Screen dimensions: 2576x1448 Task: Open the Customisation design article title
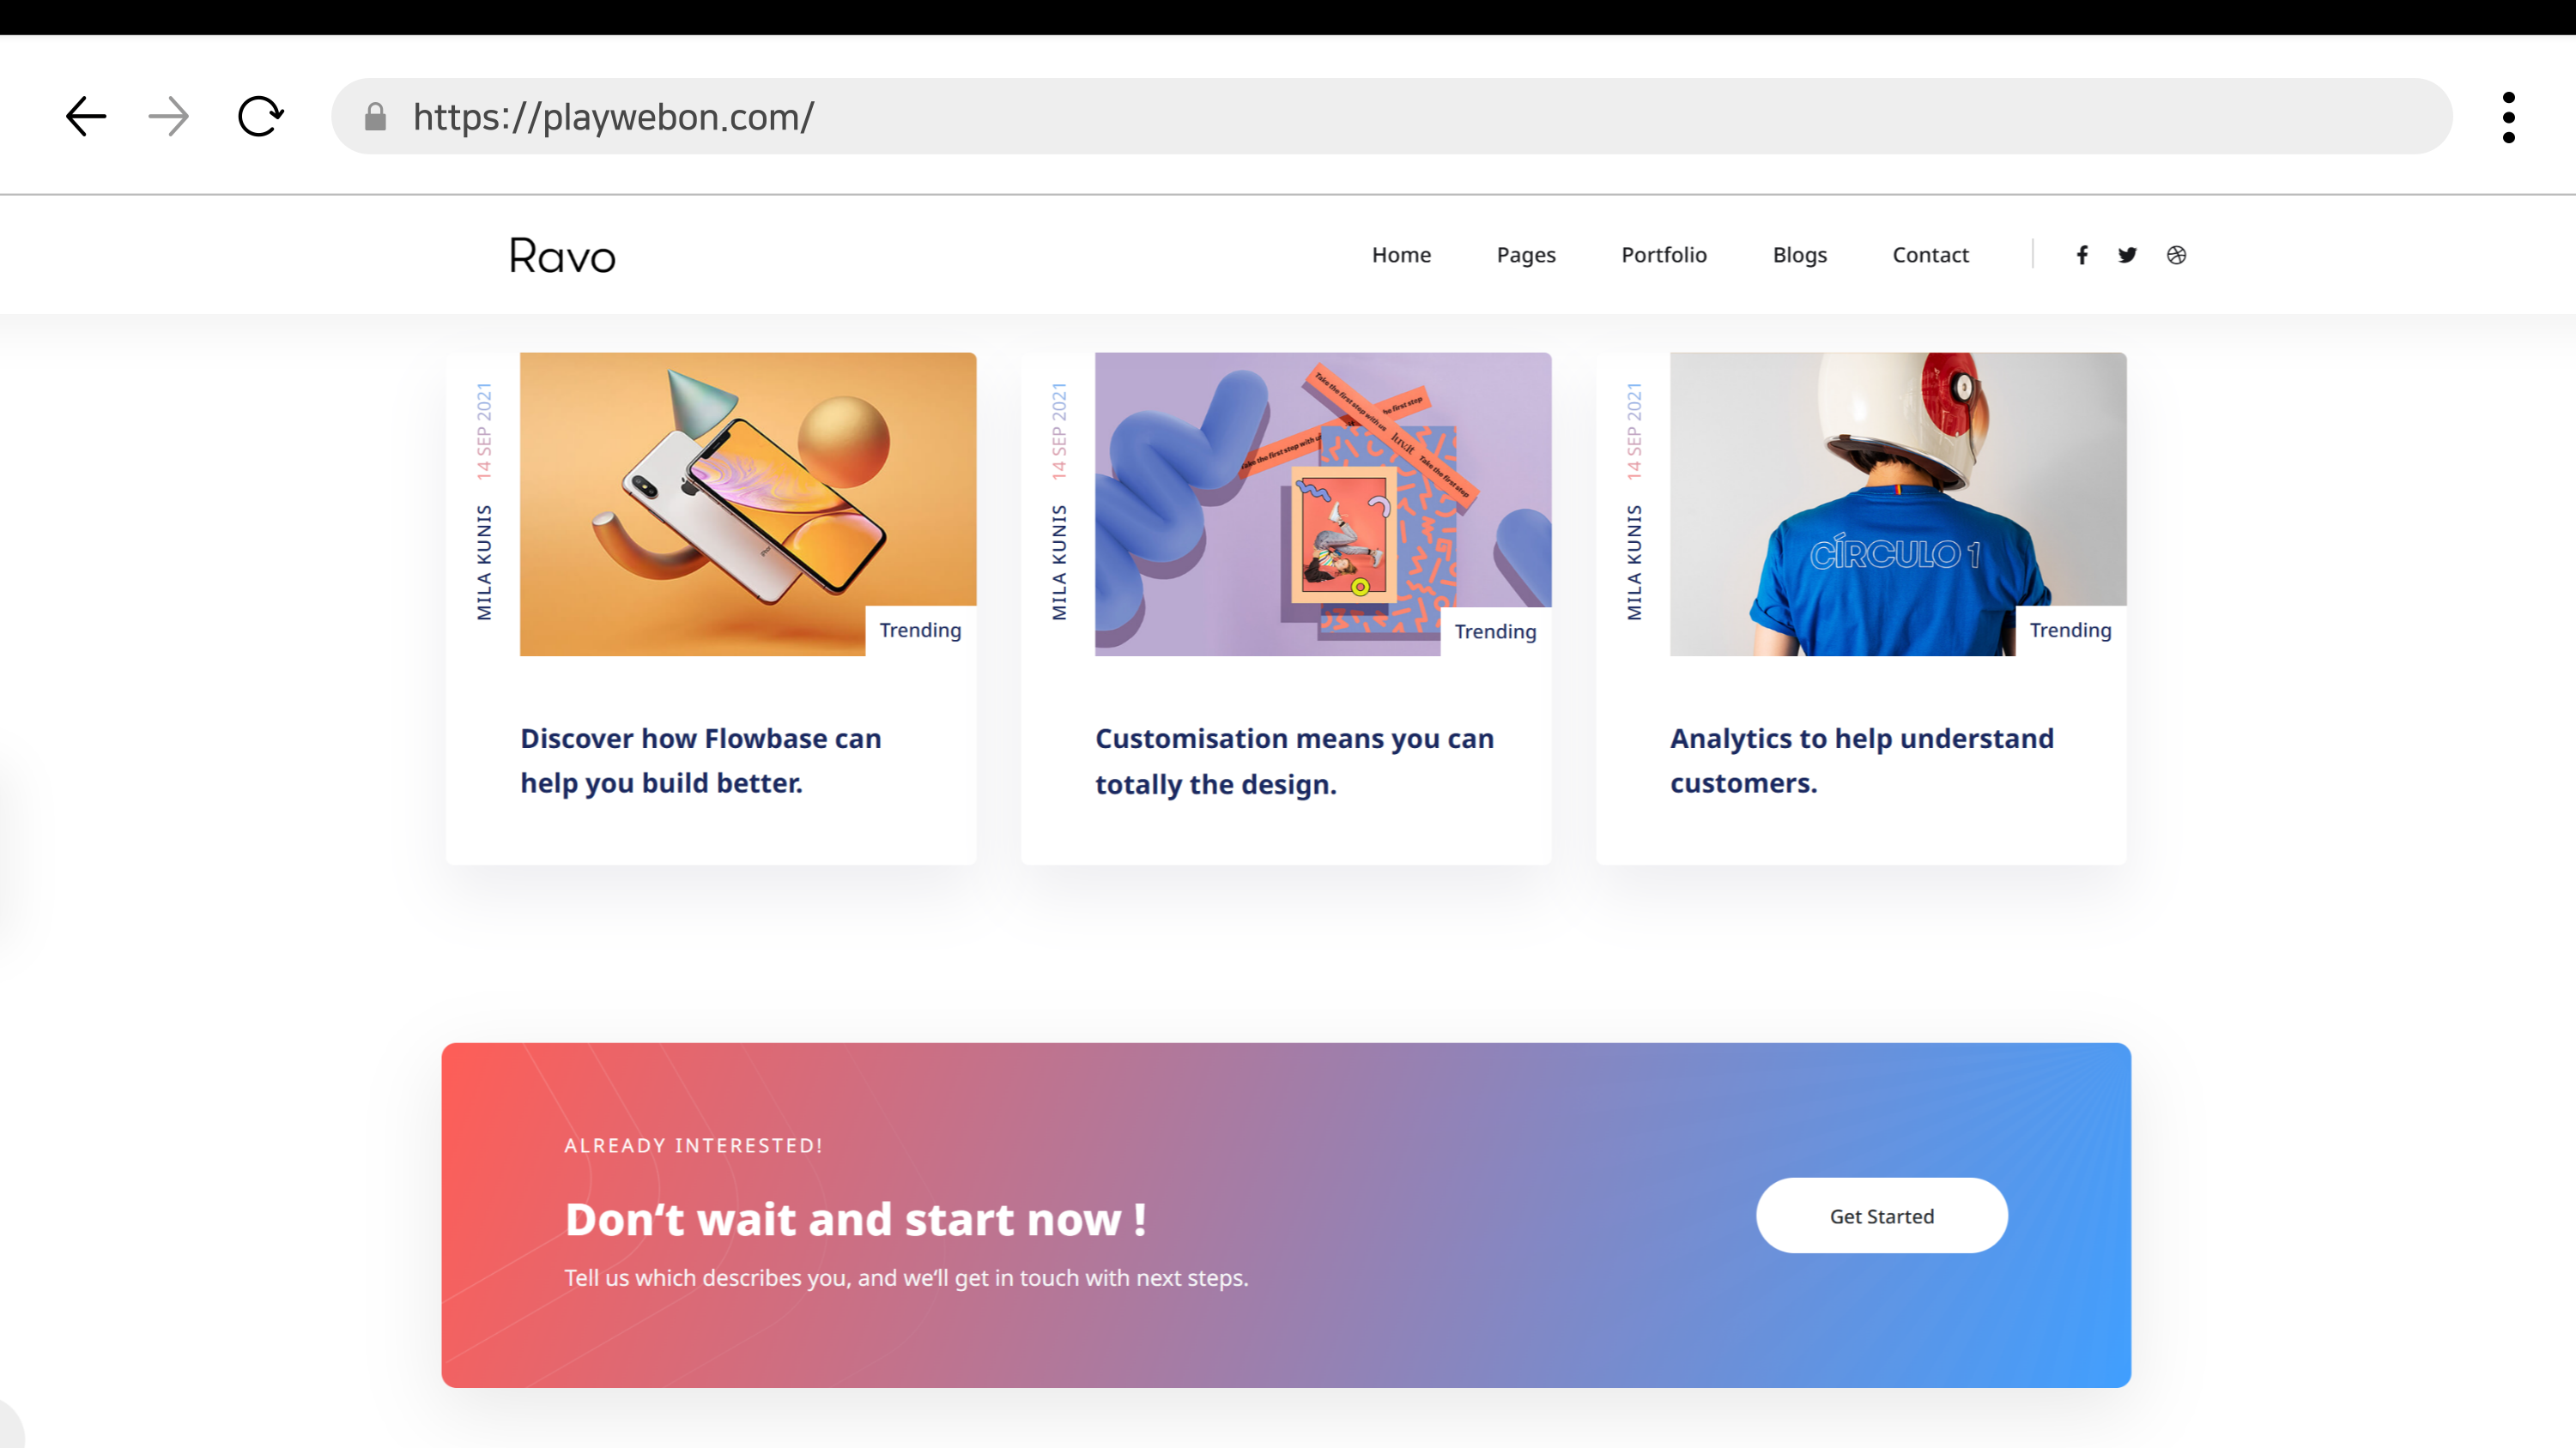coord(1294,761)
